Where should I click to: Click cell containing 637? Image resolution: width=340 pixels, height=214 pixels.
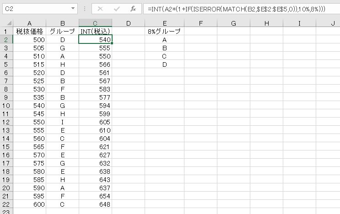[x=95, y=188]
